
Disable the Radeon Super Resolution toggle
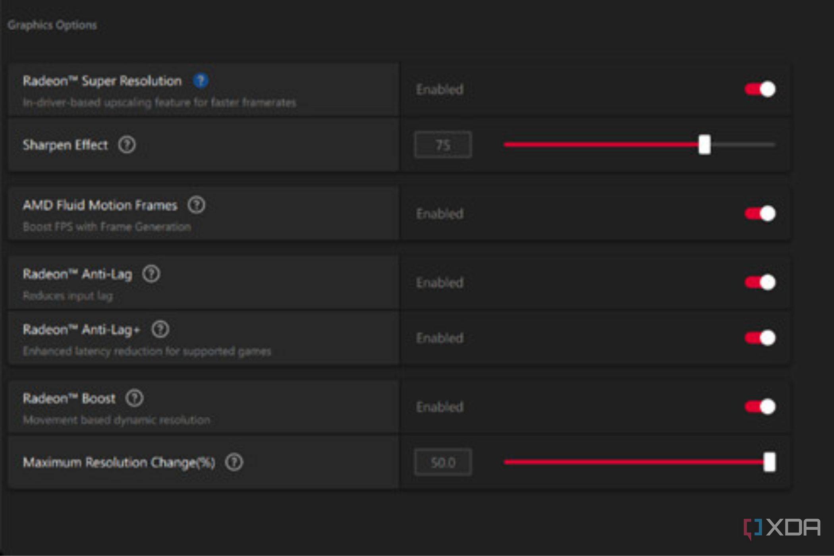[760, 89]
